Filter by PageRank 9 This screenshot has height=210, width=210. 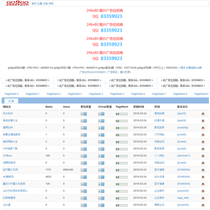click(x=201, y=94)
